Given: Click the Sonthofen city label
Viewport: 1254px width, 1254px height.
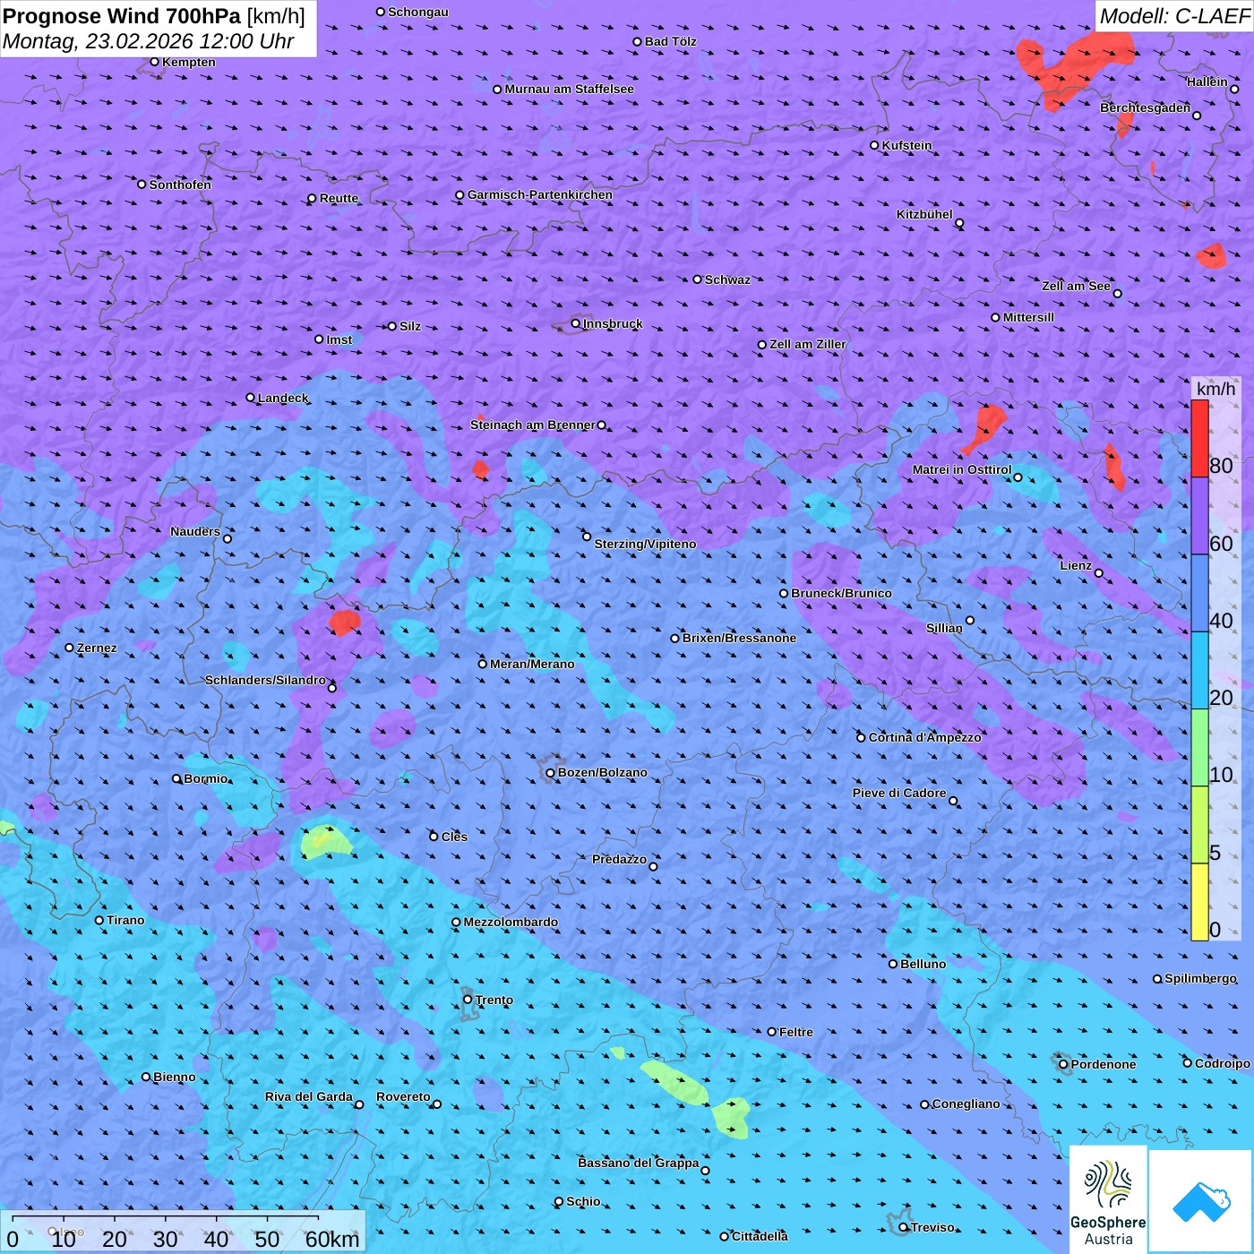Looking at the screenshot, I should coord(180,185).
